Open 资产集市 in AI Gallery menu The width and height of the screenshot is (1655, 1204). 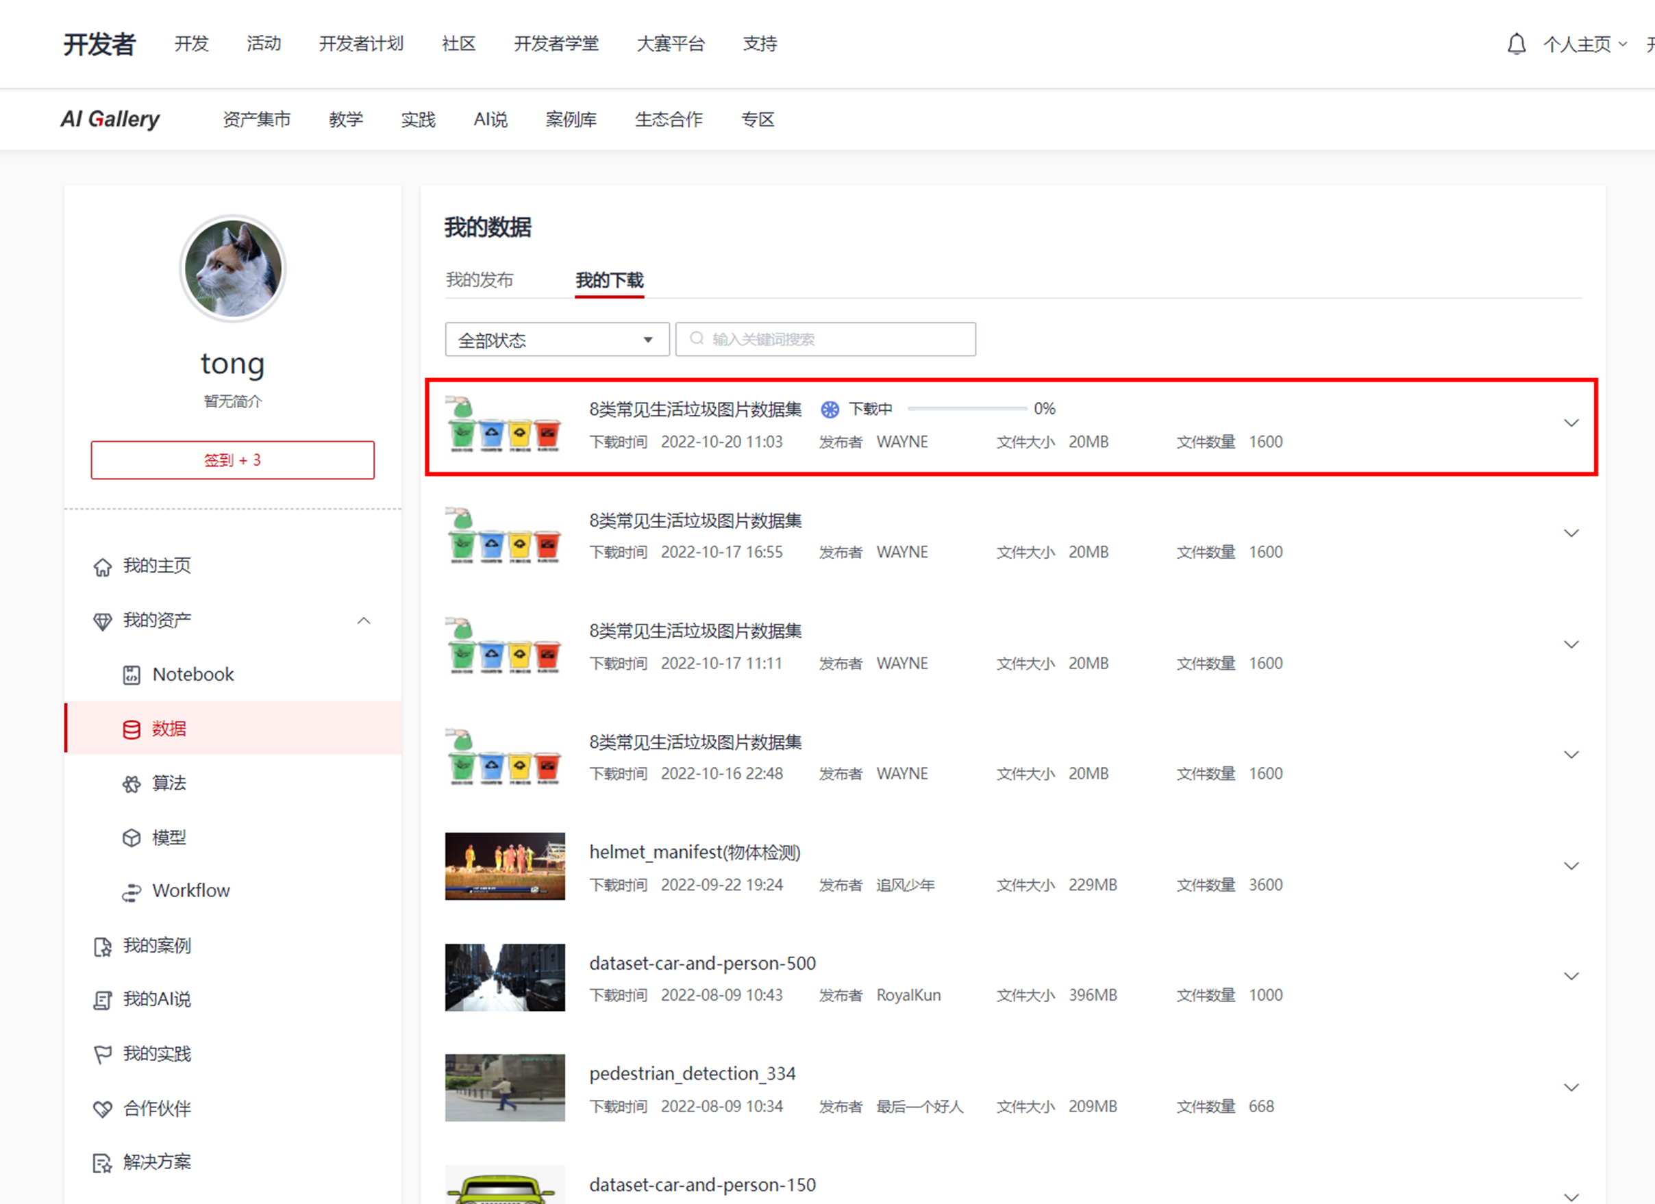(x=256, y=120)
